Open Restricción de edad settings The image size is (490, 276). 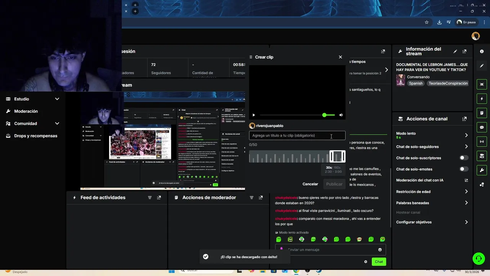pyautogui.click(x=432, y=192)
